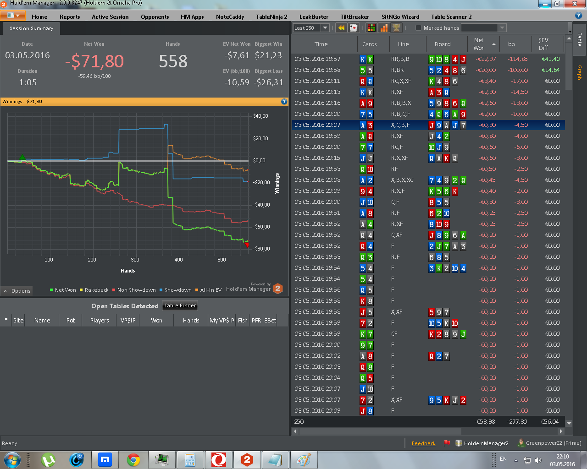The height and width of the screenshot is (469, 587).
Task: Switch to the vertical Table side tab
Action: [579, 40]
